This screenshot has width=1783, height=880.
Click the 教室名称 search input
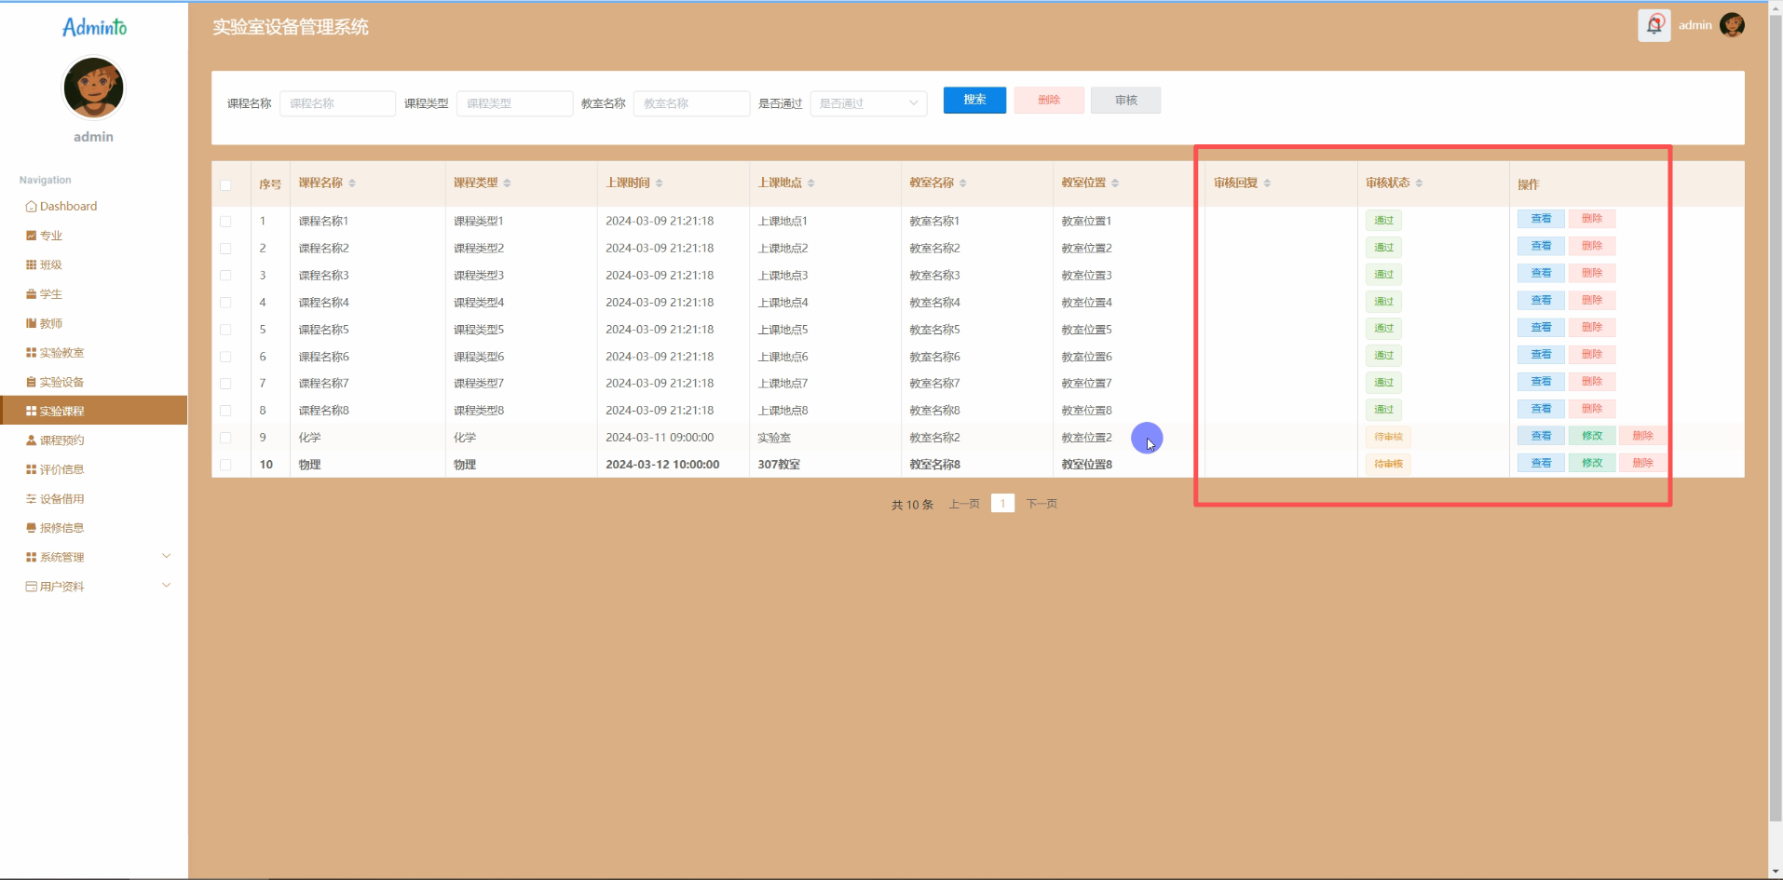(x=691, y=103)
